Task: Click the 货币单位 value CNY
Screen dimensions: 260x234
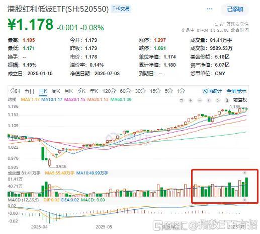Action: point(220,74)
